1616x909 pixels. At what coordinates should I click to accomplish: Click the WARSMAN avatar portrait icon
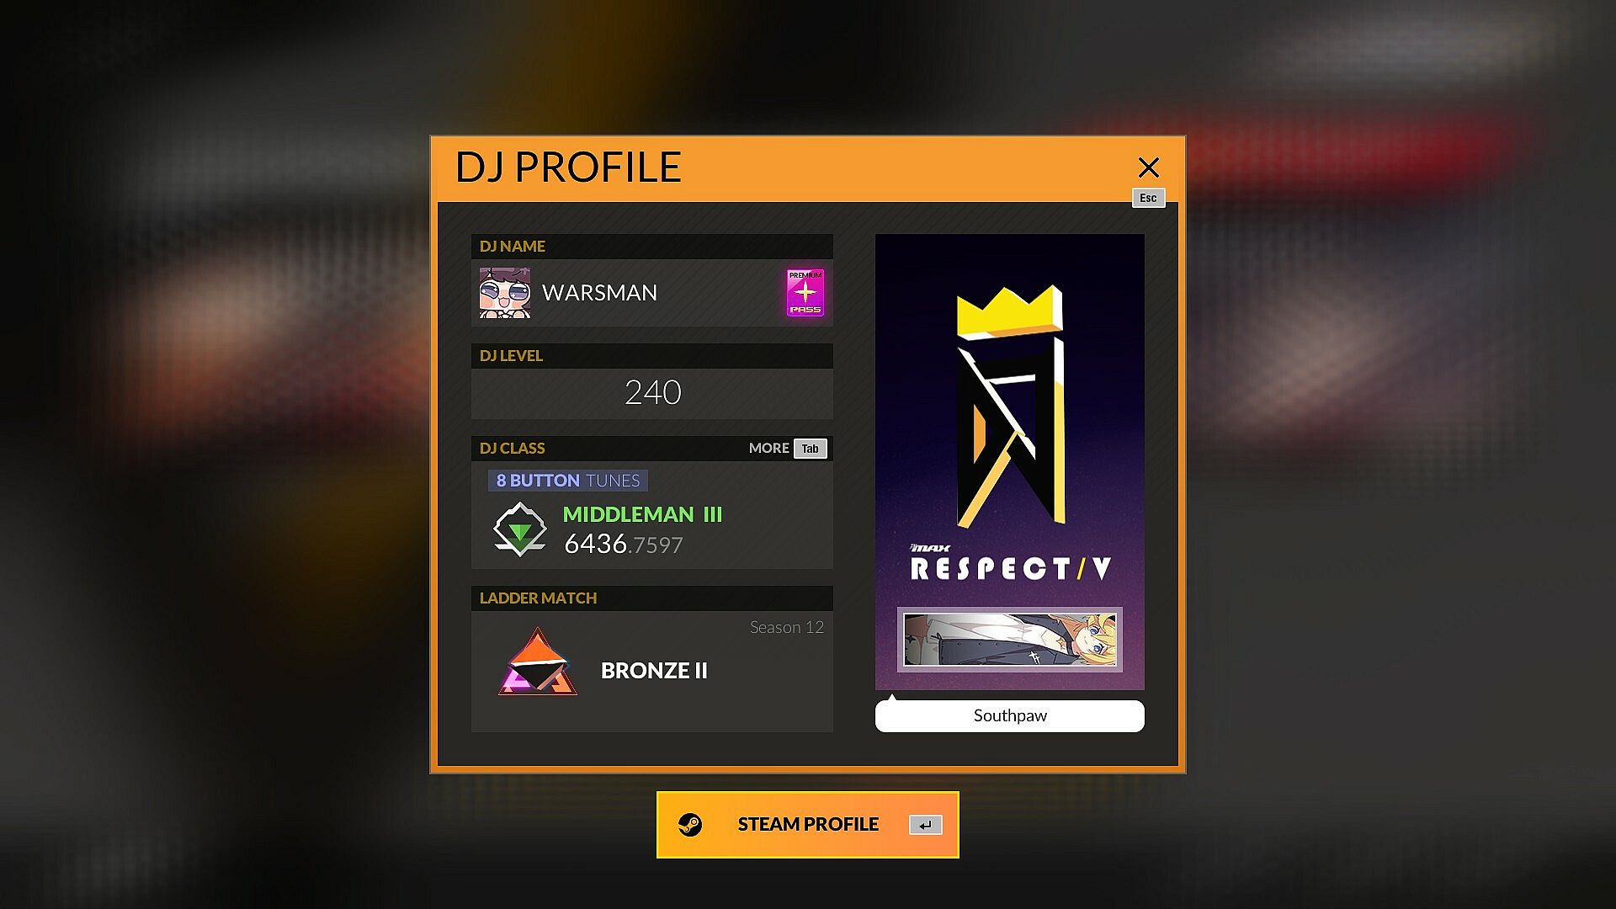(505, 293)
